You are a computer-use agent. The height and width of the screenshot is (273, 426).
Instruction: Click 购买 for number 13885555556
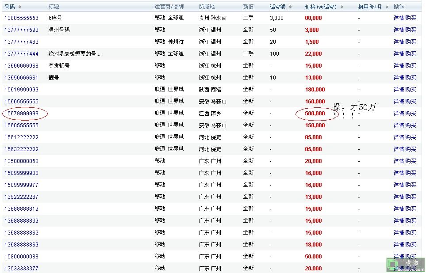411,18
